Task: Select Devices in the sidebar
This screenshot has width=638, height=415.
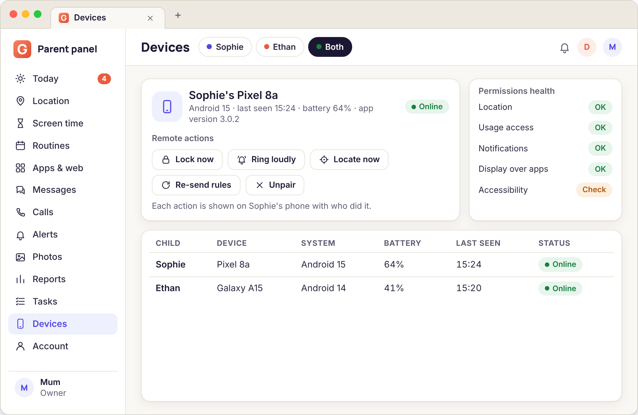Action: coord(63,324)
